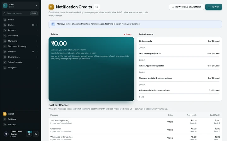Go to Home in sidebar
Screen dimensions: 227x141
coord(20,20)
